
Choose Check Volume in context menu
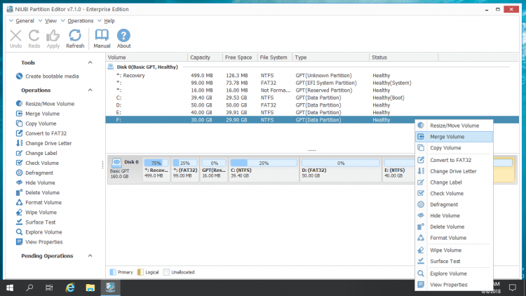pos(454,194)
